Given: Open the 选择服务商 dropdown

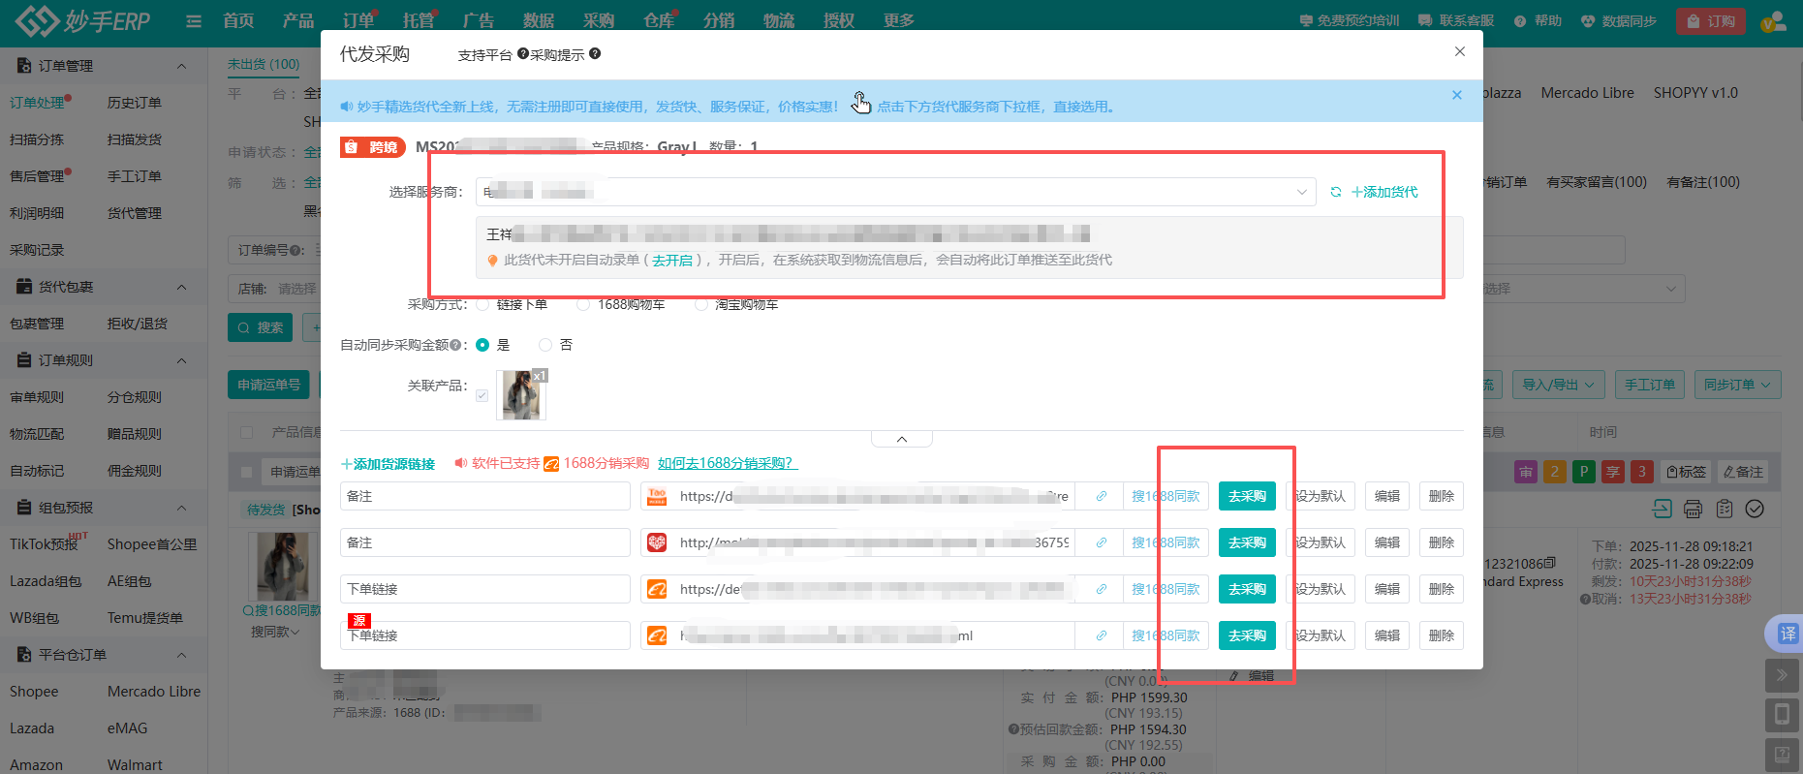Looking at the screenshot, I should (x=894, y=192).
